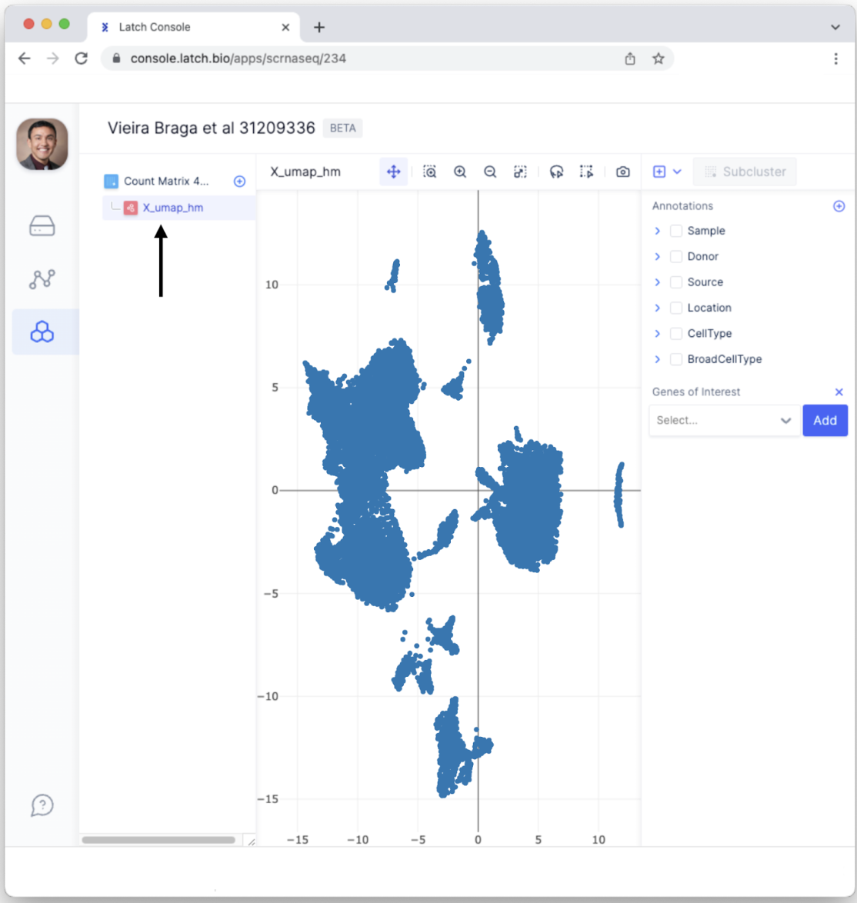Viewport: 857px width, 903px height.
Task: Click the add-panel plus square icon
Action: 659,172
